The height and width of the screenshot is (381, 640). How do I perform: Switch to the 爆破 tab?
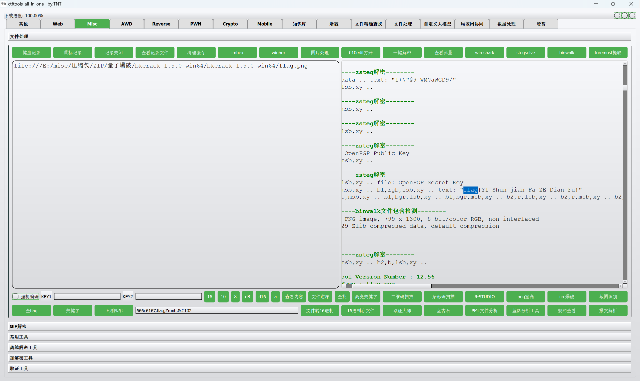[334, 24]
